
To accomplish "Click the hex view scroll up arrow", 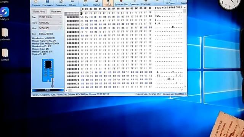I will 185,8.
